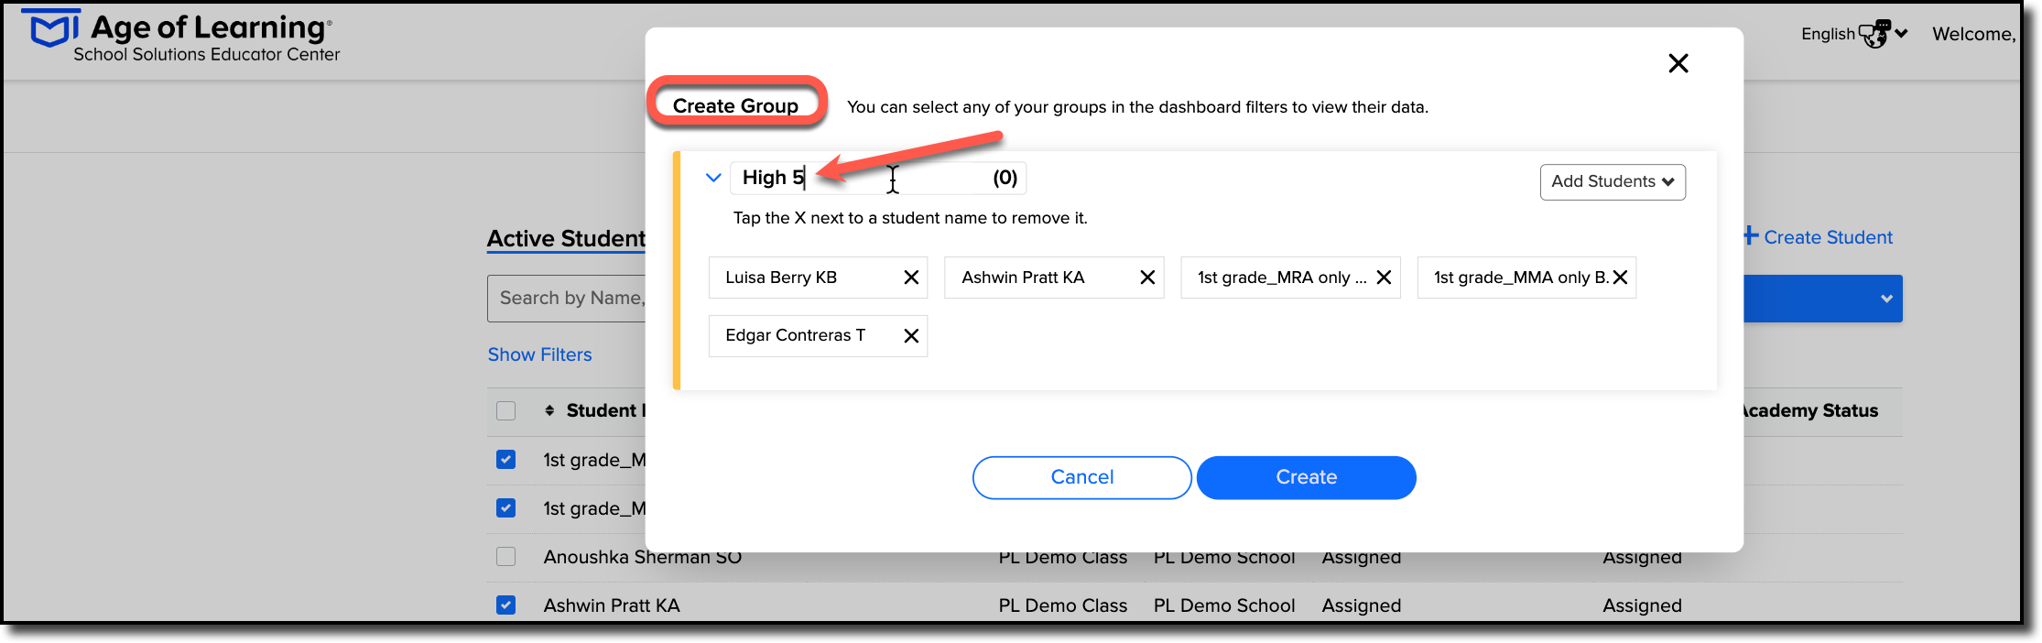This screenshot has width=2042, height=643.
Task: Toggle the select-all students header checkbox
Action: [x=505, y=410]
